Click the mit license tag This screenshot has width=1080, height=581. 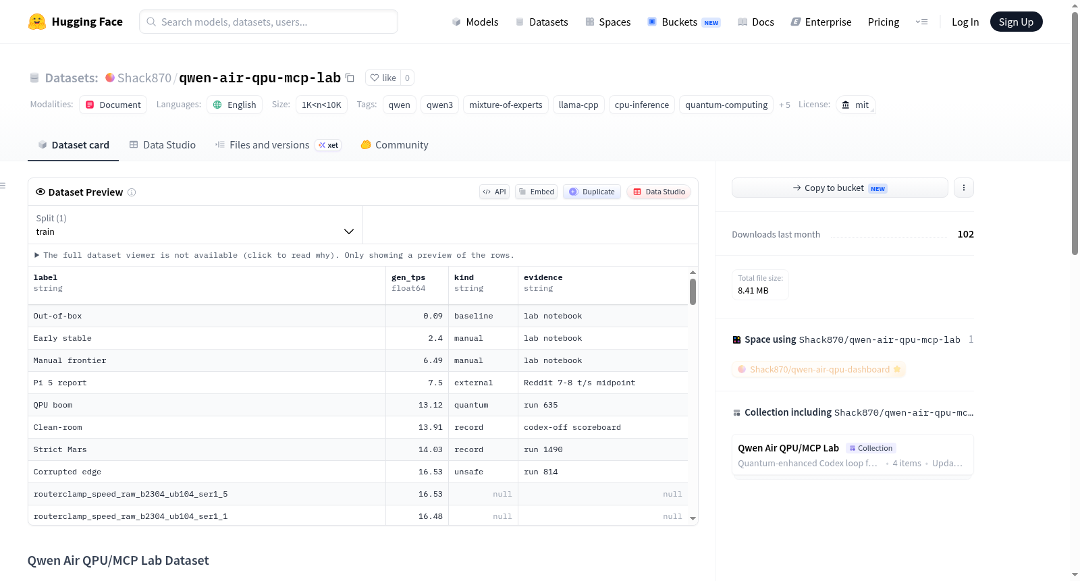856,105
